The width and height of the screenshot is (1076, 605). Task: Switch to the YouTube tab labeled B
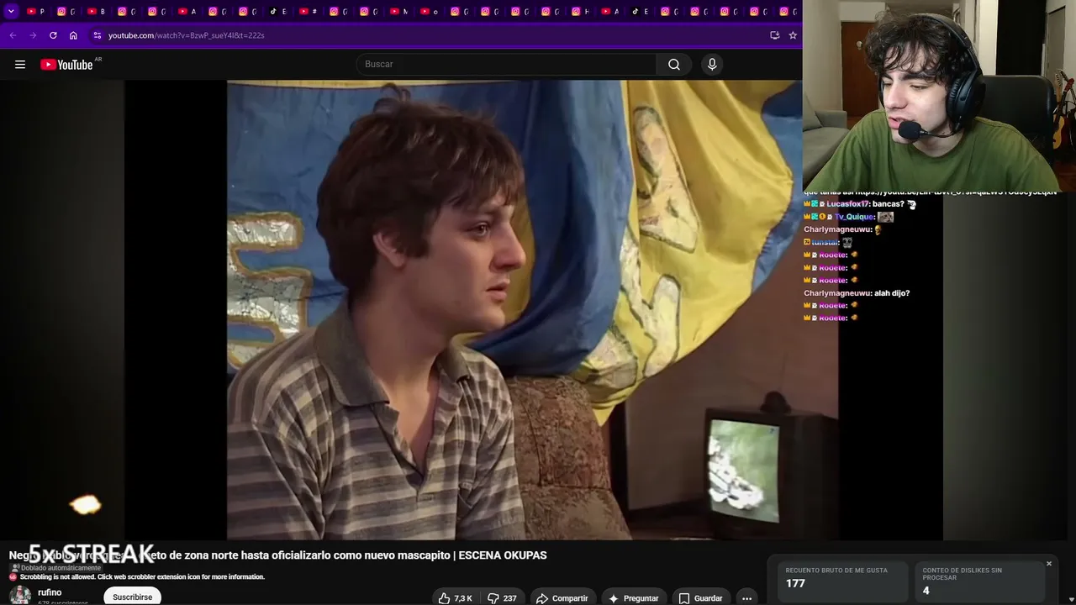coord(97,12)
